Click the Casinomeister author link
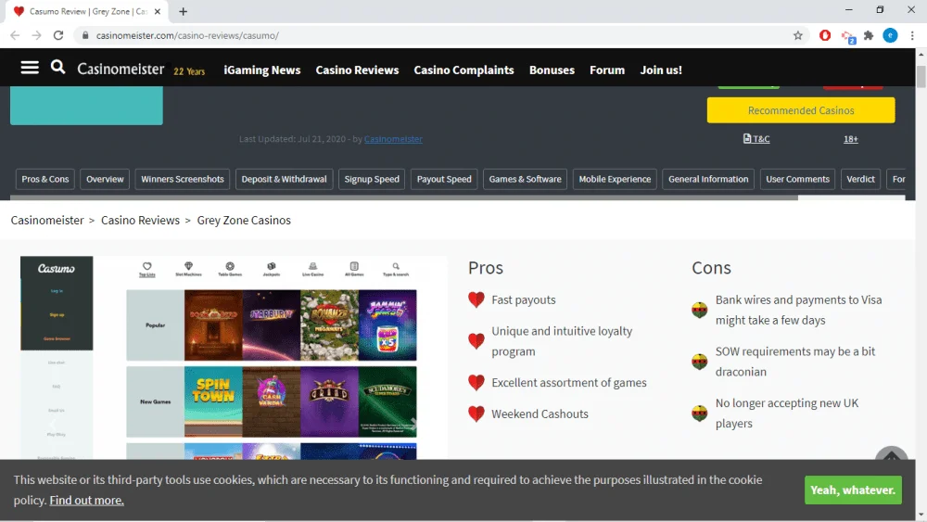This screenshot has width=927, height=522. 393,139
